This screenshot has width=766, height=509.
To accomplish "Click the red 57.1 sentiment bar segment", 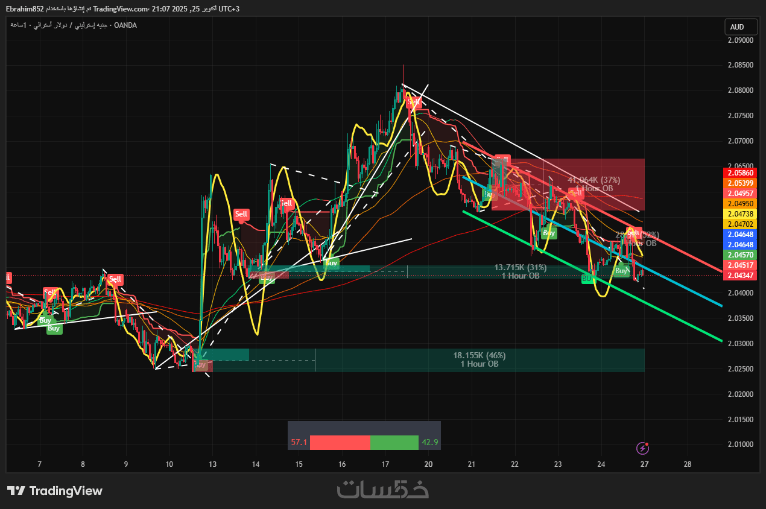I will point(340,443).
